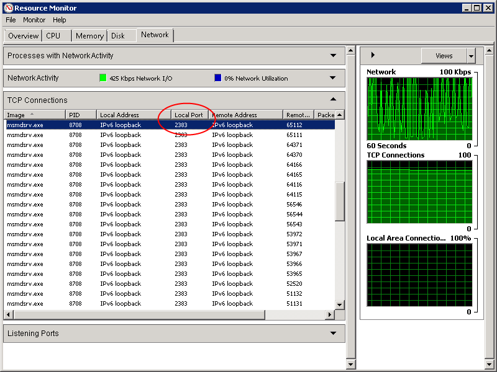This screenshot has height=372, width=497.
Task: Expand the Network Activity section
Action: [333, 78]
